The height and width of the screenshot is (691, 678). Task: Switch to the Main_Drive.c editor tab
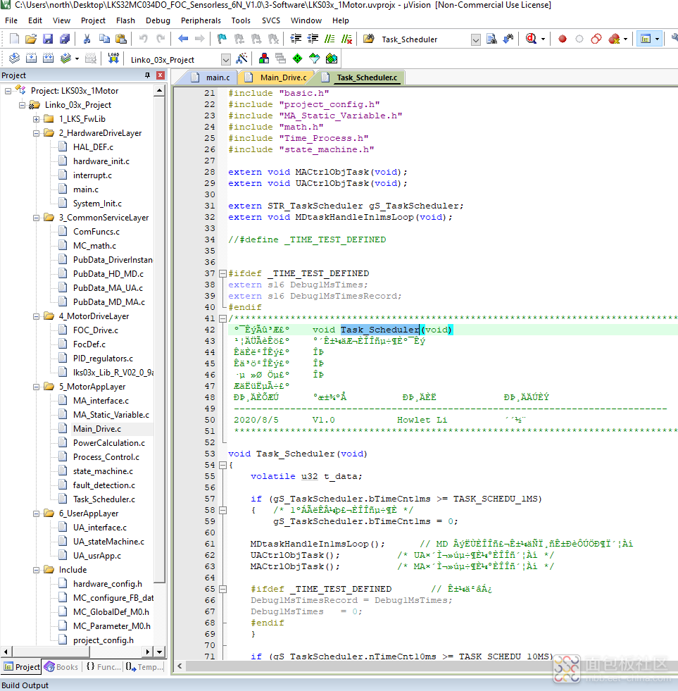pyautogui.click(x=276, y=77)
